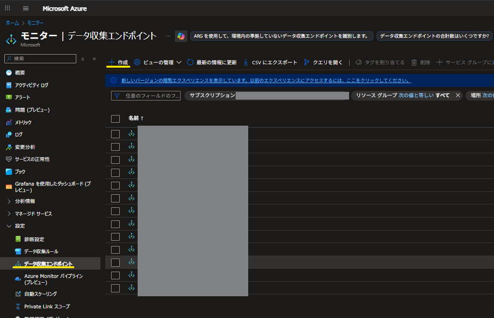The image size is (494, 318).
Task: Check the fifth row checkbox
Action: 115,185
